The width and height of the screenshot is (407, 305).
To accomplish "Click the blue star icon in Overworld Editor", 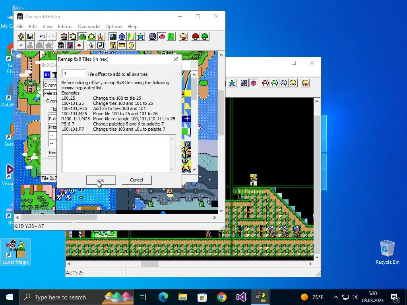I will coord(140,37).
